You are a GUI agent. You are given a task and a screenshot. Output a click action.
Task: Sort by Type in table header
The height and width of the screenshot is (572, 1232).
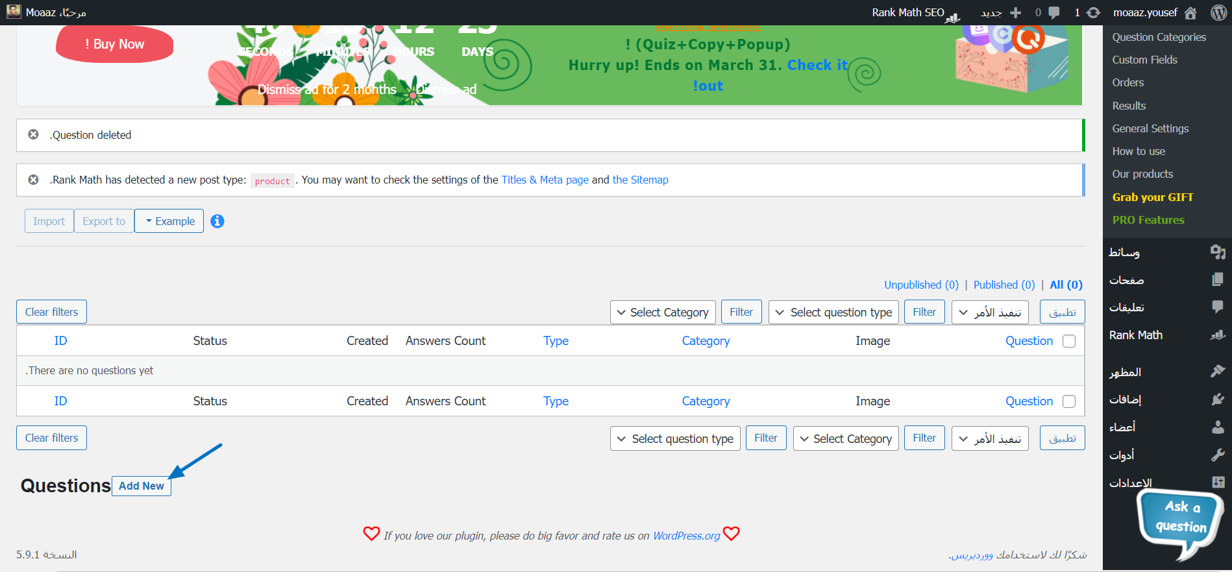(x=556, y=341)
